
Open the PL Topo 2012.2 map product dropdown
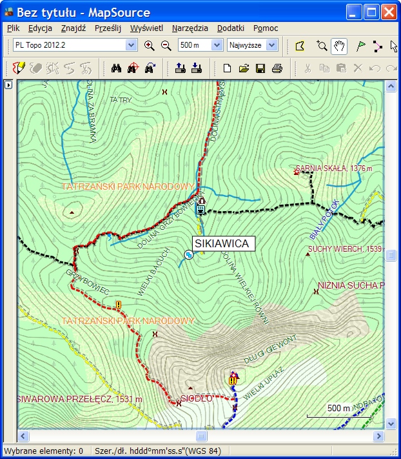[x=132, y=45]
